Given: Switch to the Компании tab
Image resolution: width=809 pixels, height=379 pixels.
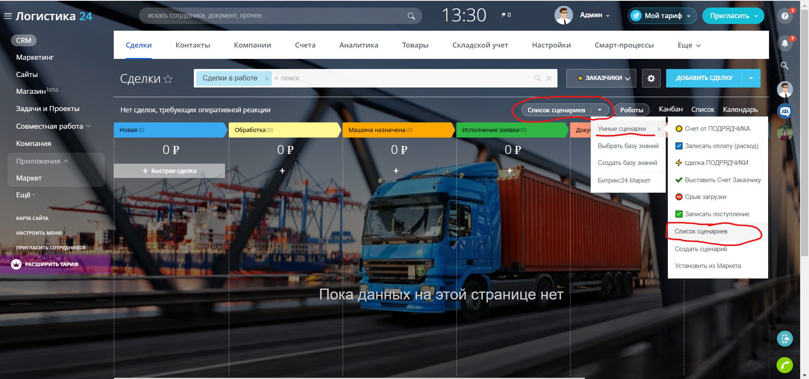Looking at the screenshot, I should pyautogui.click(x=252, y=45).
